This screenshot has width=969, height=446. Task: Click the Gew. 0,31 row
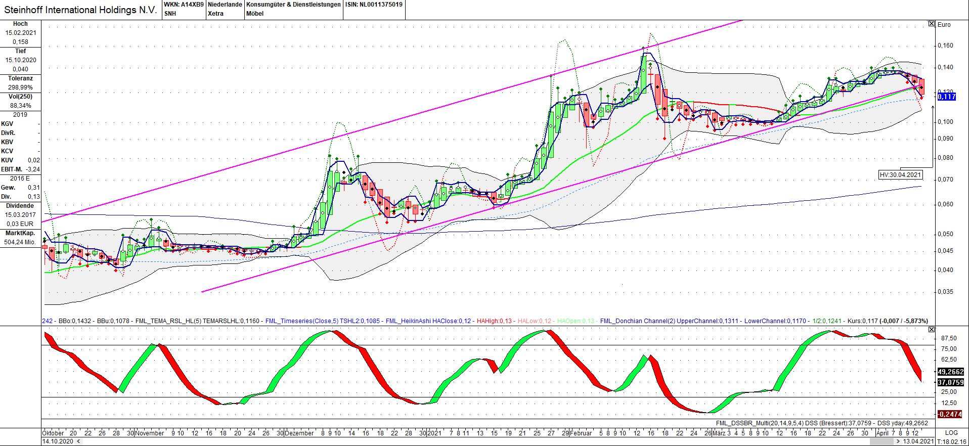click(x=21, y=188)
